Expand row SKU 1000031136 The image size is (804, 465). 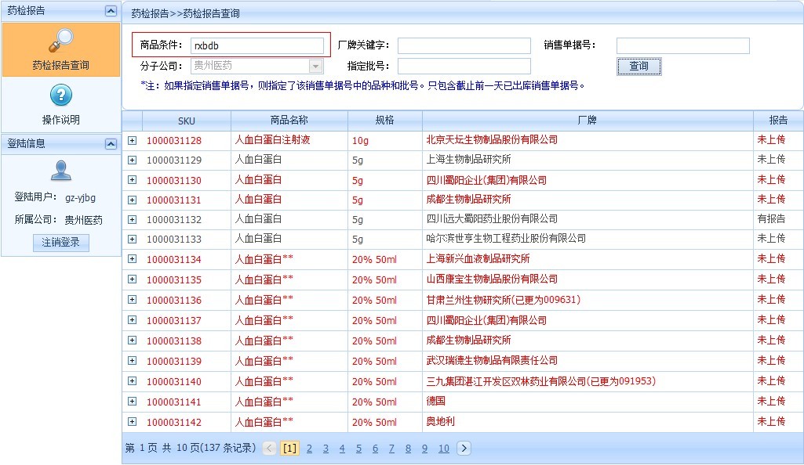click(133, 299)
